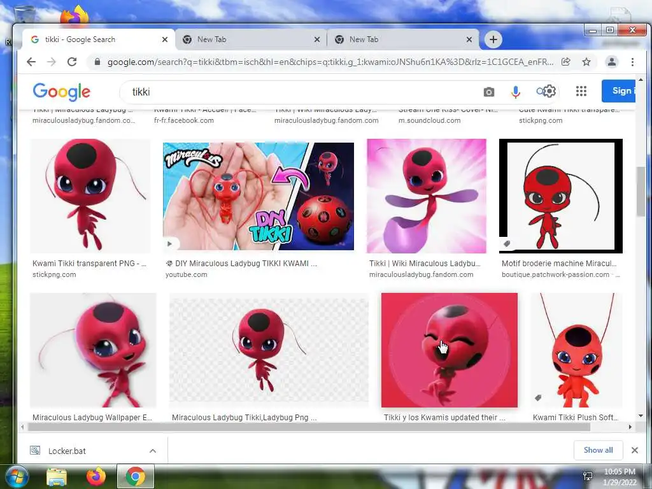Open Miraculous Ladybug Wallpaper thumbnail
The height and width of the screenshot is (489, 652).
(x=93, y=350)
